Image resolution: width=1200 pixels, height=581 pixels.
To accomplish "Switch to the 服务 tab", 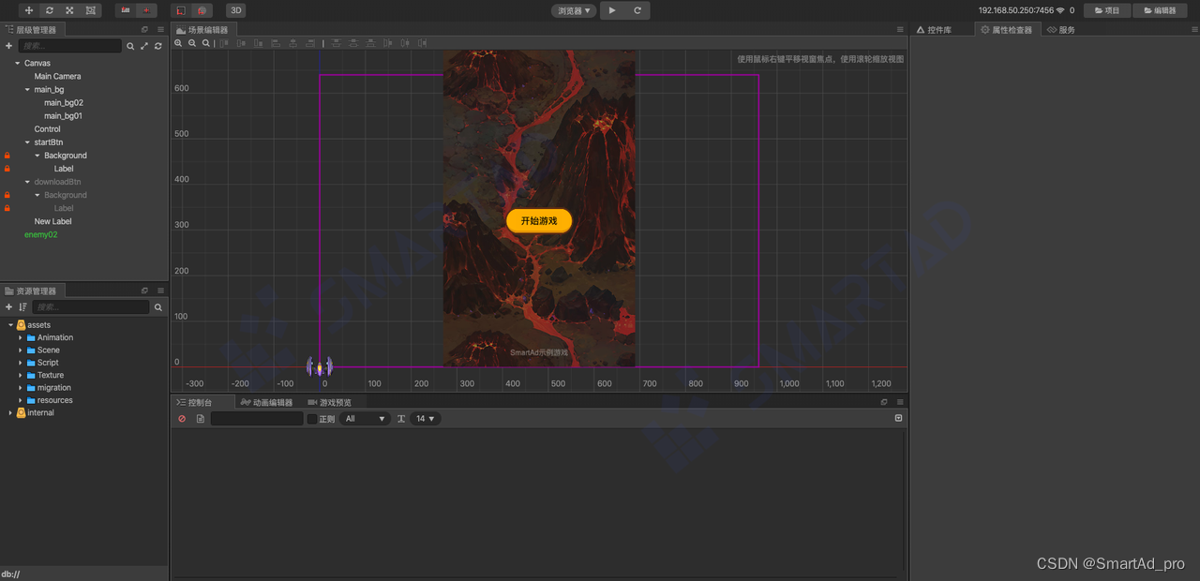I will [1061, 30].
